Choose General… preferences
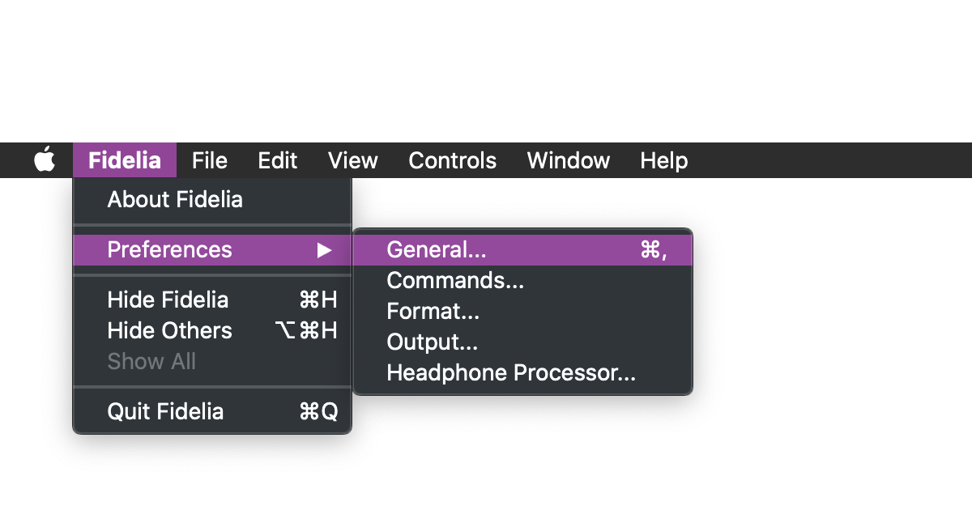This screenshot has width=972, height=510. (437, 249)
